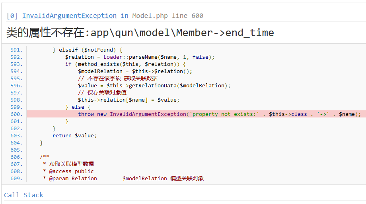The image size is (366, 204).
Task: Click the '不存在该字段 获取关联数据' comment line
Action: [117, 79]
